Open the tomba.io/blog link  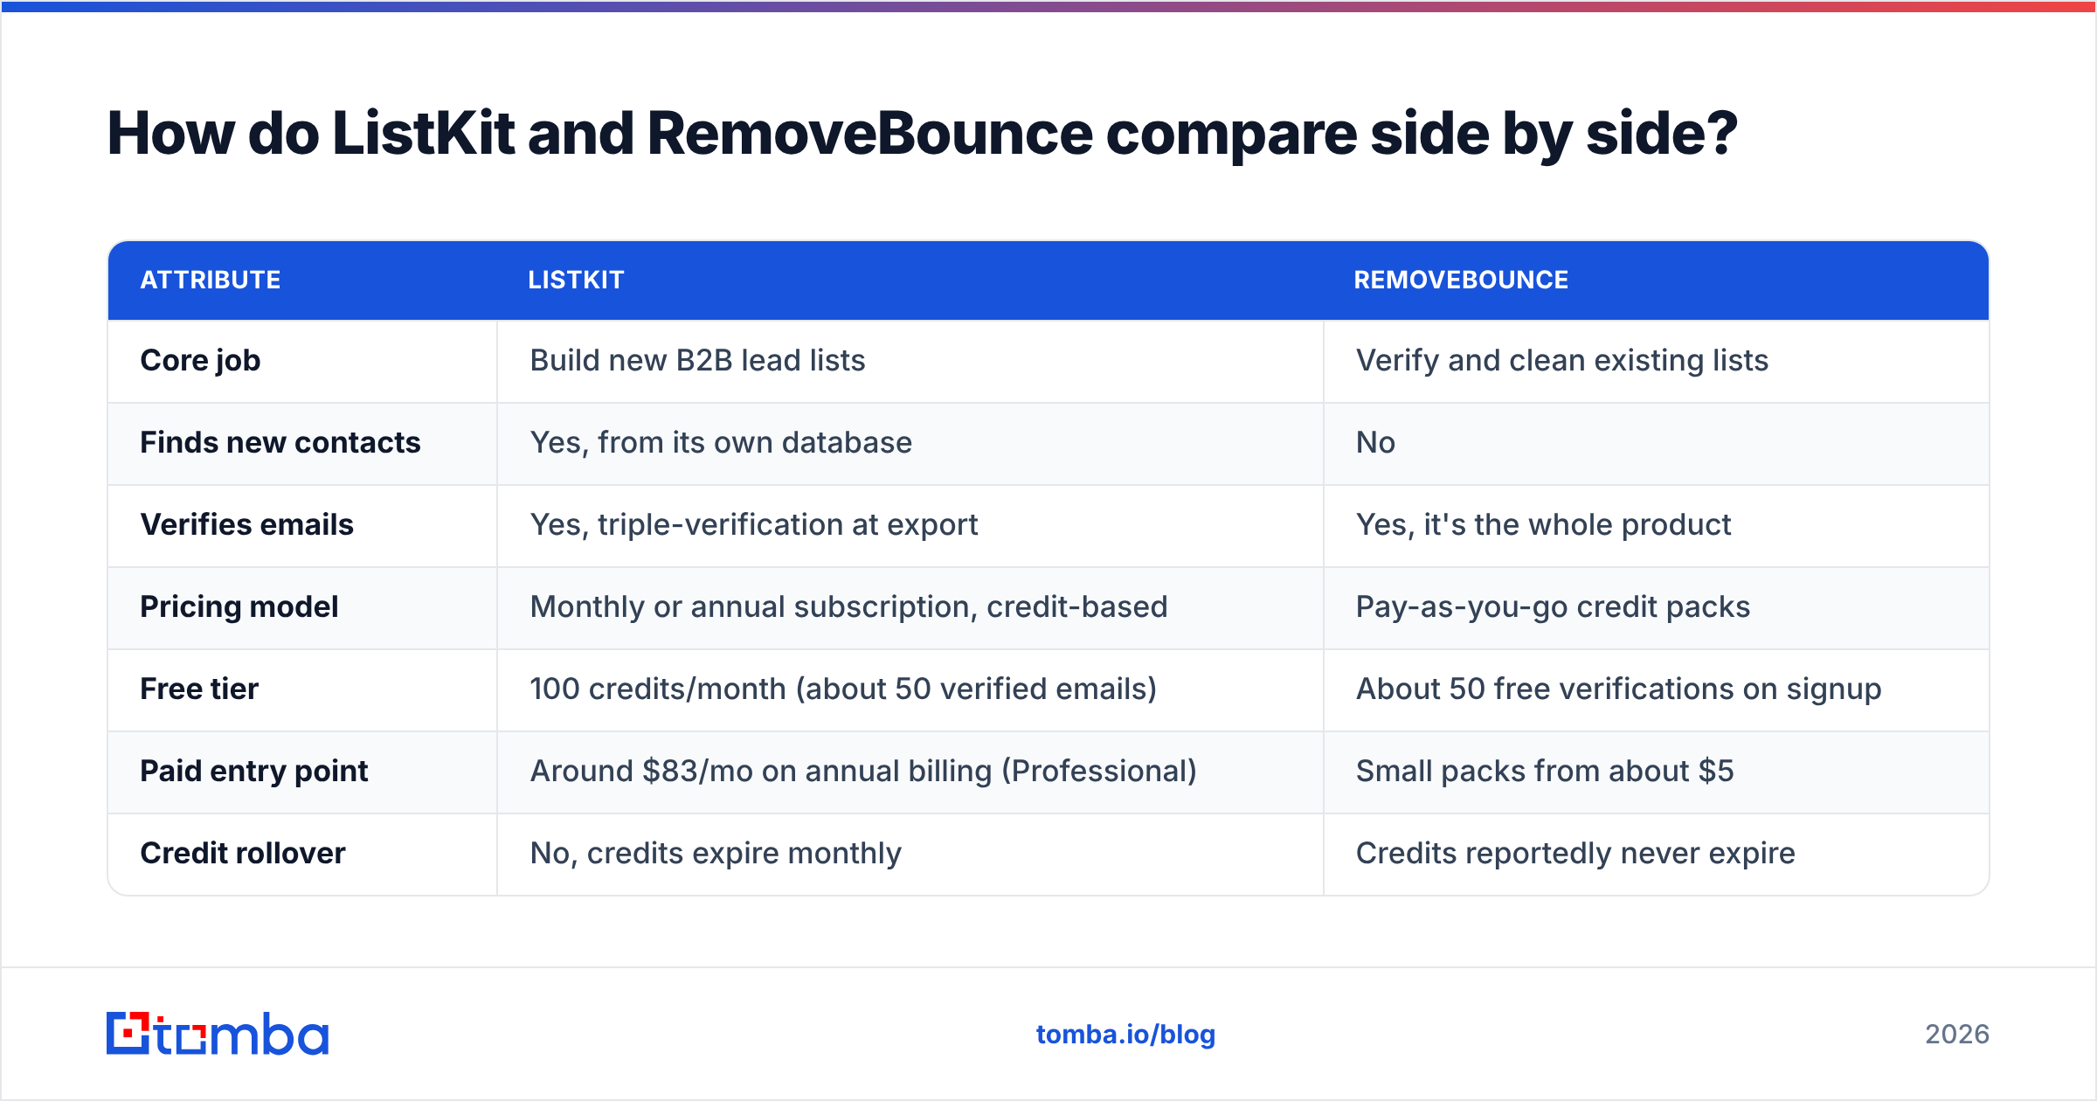1125,1035
